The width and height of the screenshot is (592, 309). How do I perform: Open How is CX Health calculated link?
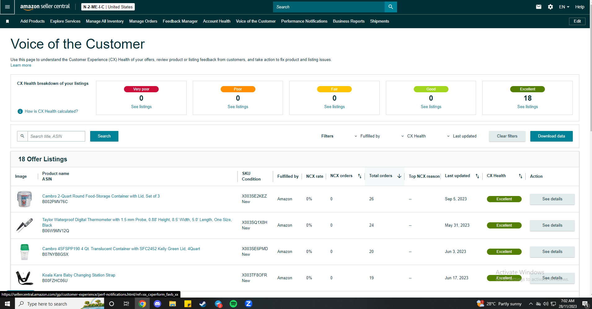tap(51, 111)
